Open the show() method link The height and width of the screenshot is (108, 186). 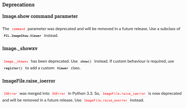point(86,62)
